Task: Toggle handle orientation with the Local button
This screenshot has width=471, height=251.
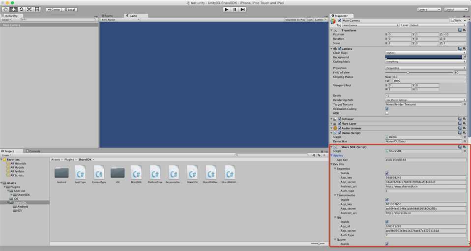Action: pos(69,10)
